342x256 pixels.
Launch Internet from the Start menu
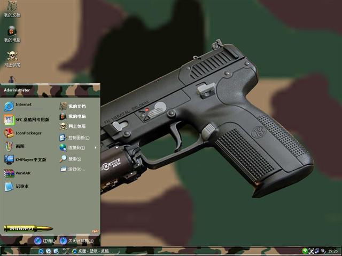click(18, 106)
